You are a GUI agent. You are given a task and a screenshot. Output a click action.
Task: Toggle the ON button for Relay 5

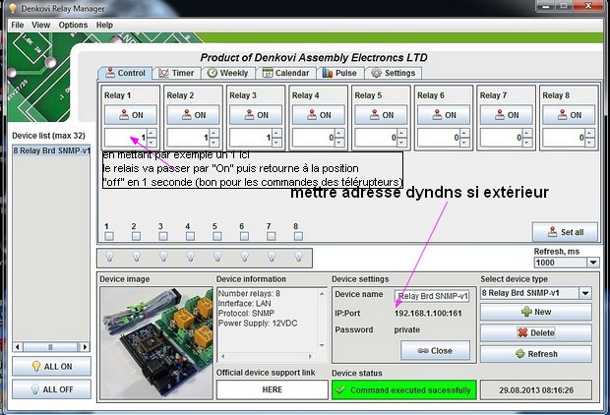[381, 115]
